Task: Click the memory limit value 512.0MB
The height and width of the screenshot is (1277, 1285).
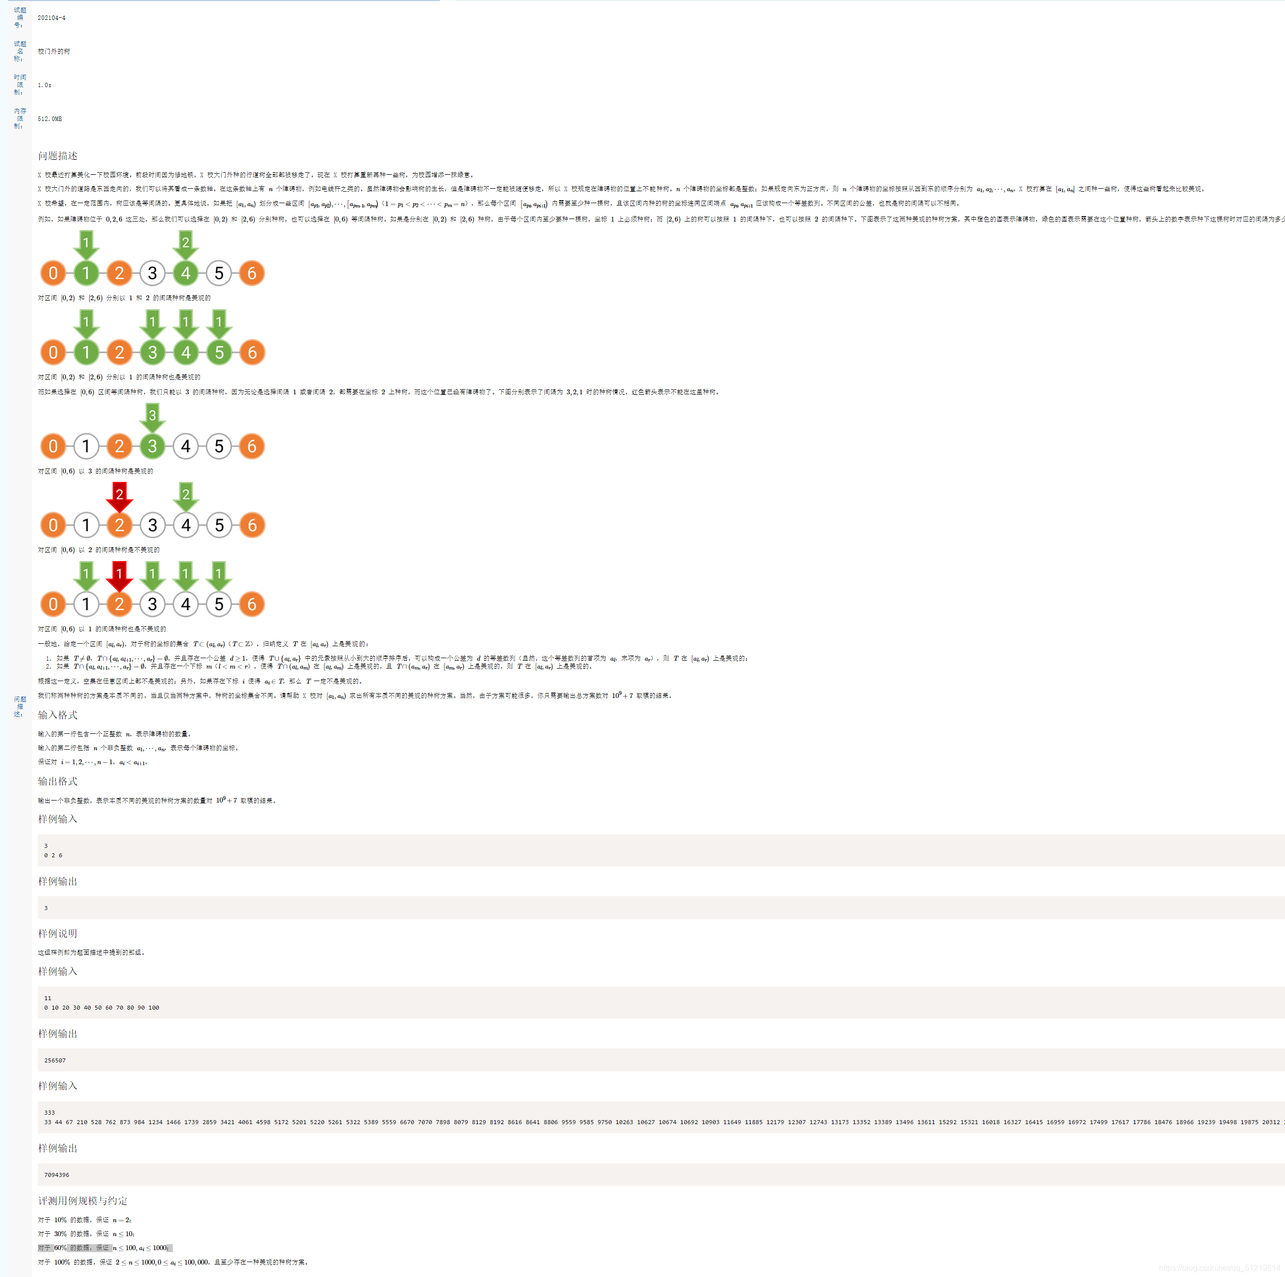Action: (x=49, y=119)
